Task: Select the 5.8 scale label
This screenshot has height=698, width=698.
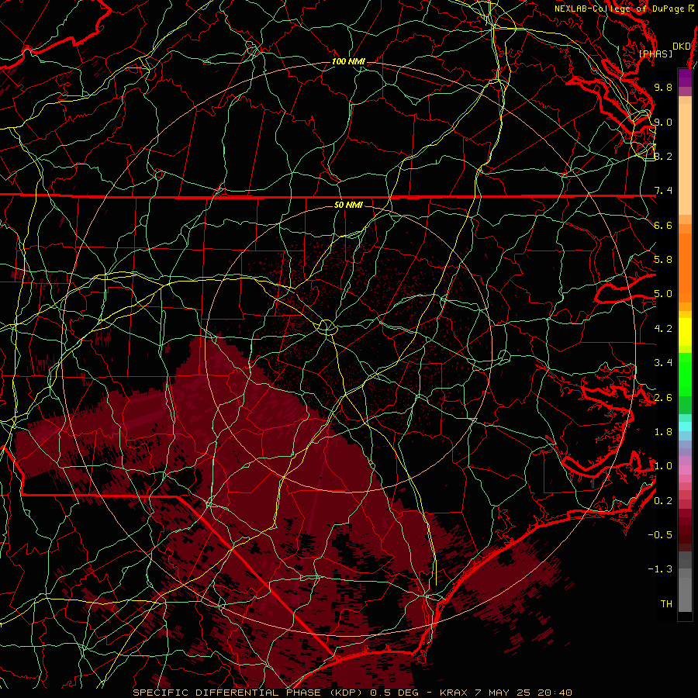Action: click(x=663, y=260)
